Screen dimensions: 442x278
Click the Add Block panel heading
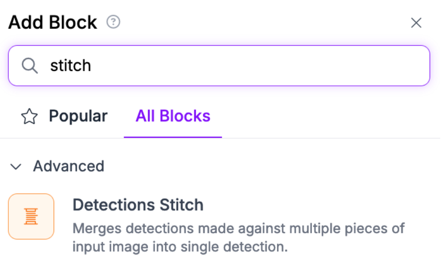tap(52, 23)
